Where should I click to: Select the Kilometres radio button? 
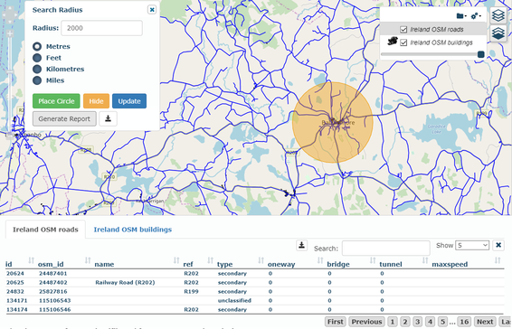coord(37,69)
